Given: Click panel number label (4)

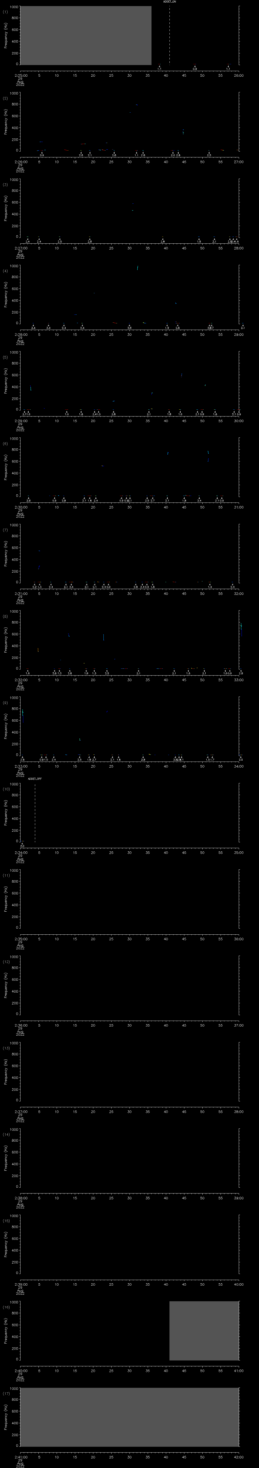Looking at the screenshot, I should pos(5,271).
